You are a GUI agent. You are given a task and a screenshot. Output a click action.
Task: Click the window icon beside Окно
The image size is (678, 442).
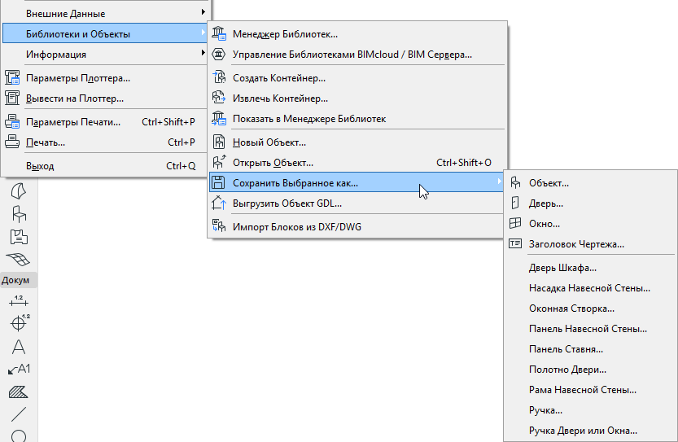[515, 224]
